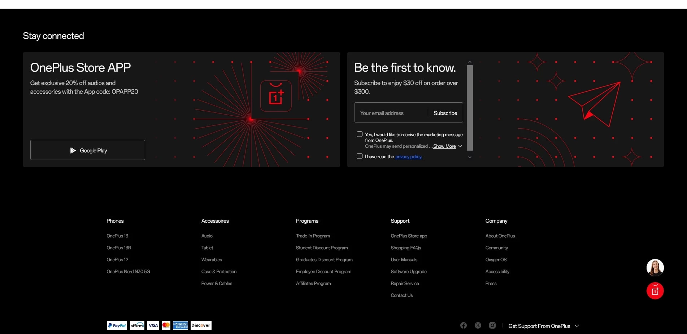This screenshot has height=334, width=687.
Task: Click the Affirm payment option
Action: pos(137,325)
